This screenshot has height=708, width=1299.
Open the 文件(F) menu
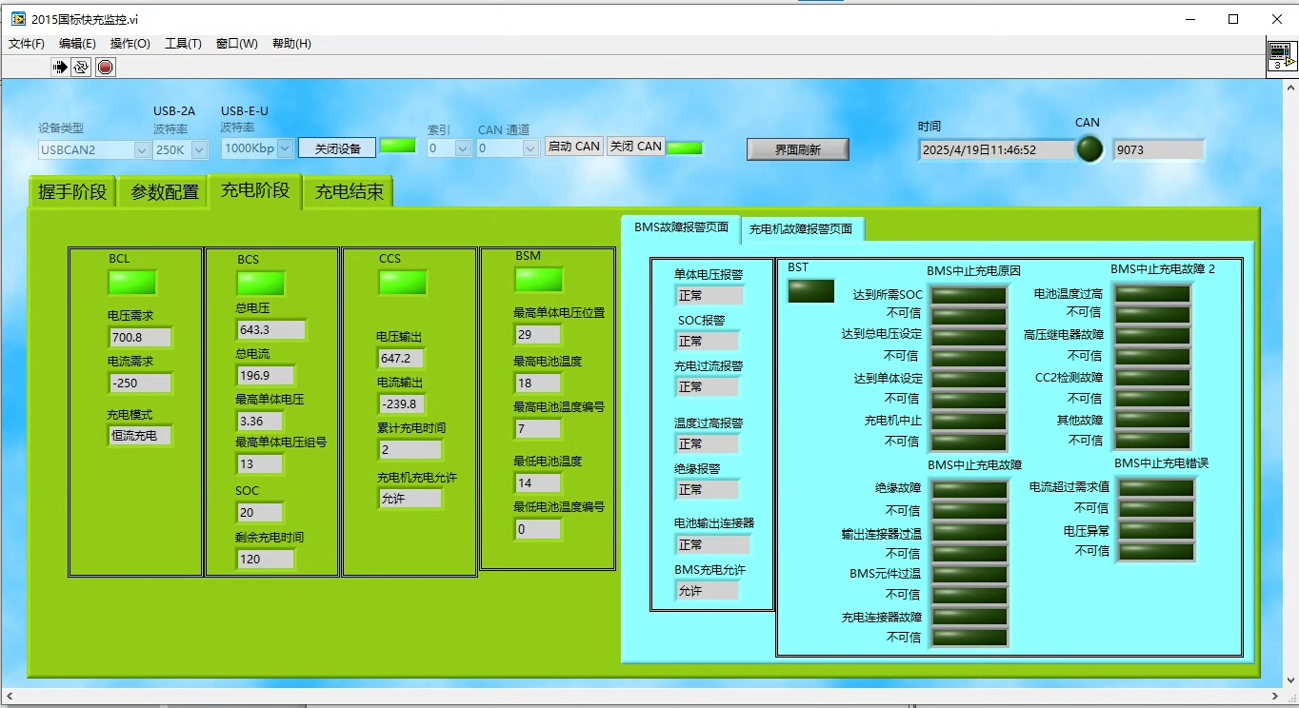coord(27,44)
